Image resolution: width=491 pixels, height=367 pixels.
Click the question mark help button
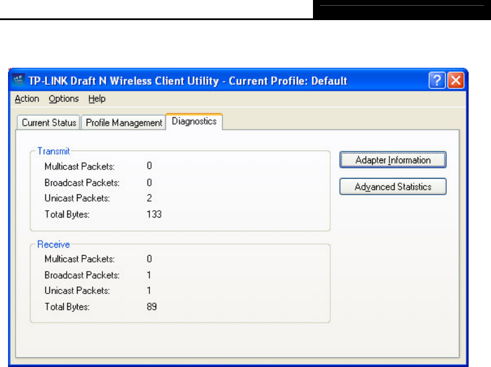coord(437,80)
